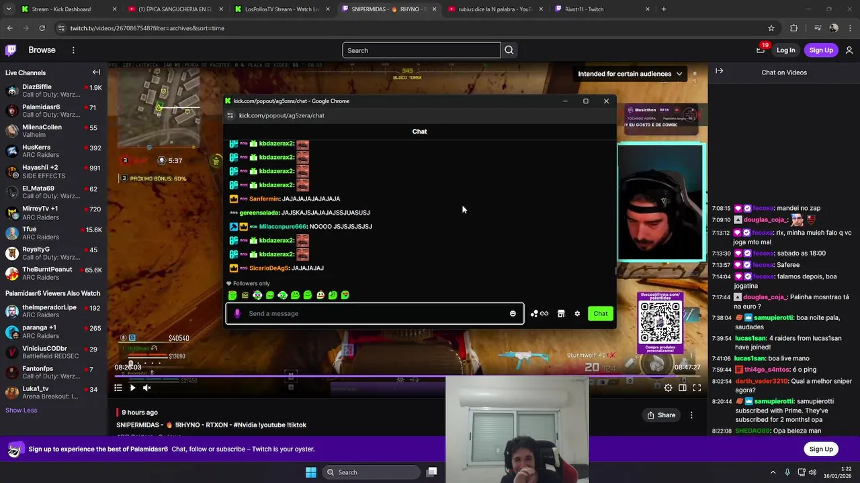Switch to the LosPollosTV Stream tab
860x483 pixels.
pos(283,9)
